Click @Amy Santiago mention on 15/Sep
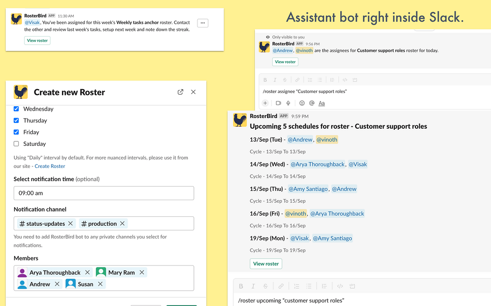Screen dimensions: 491x306 point(308,189)
